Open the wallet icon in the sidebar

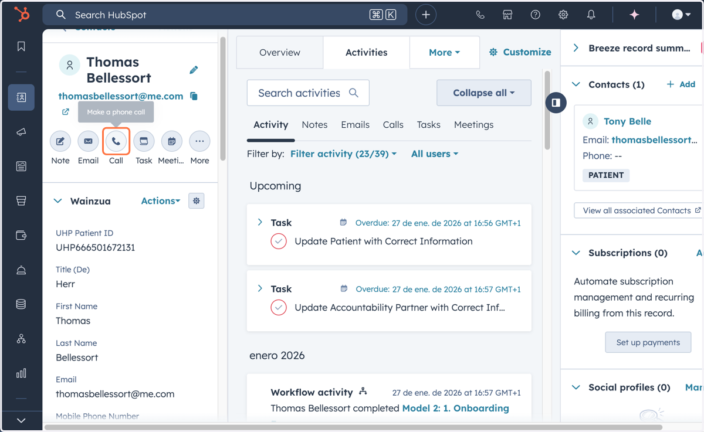point(21,236)
